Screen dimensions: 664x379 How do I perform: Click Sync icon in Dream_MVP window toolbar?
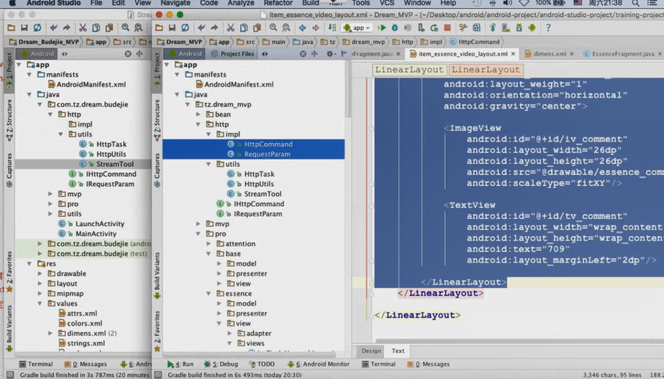click(185, 28)
